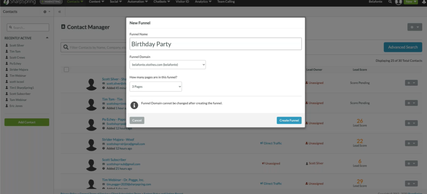
Task: Open the Analytics menu
Action: (203, 2)
